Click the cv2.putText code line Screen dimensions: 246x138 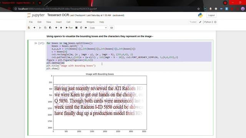[115, 57]
